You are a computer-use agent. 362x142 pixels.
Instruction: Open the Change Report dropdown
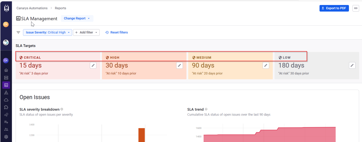click(x=77, y=18)
